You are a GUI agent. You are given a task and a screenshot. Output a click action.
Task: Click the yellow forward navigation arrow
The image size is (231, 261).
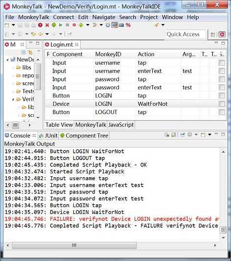coord(41,34)
